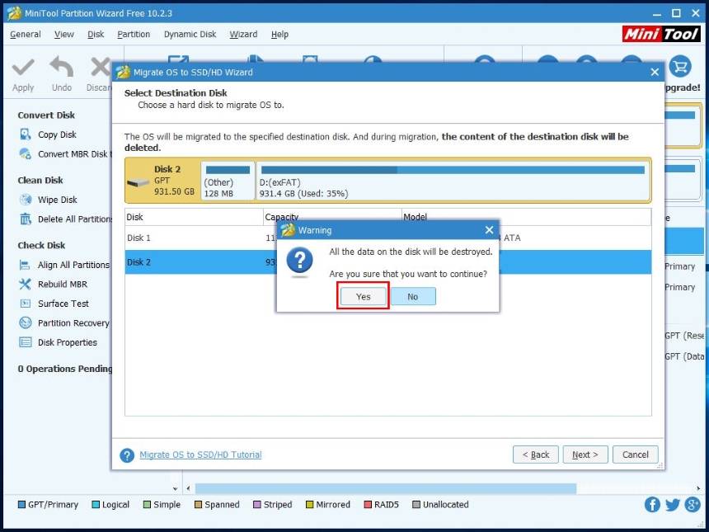709x532 pixels.
Task: Confirm the warning by clicking Yes
Action: [x=364, y=297]
